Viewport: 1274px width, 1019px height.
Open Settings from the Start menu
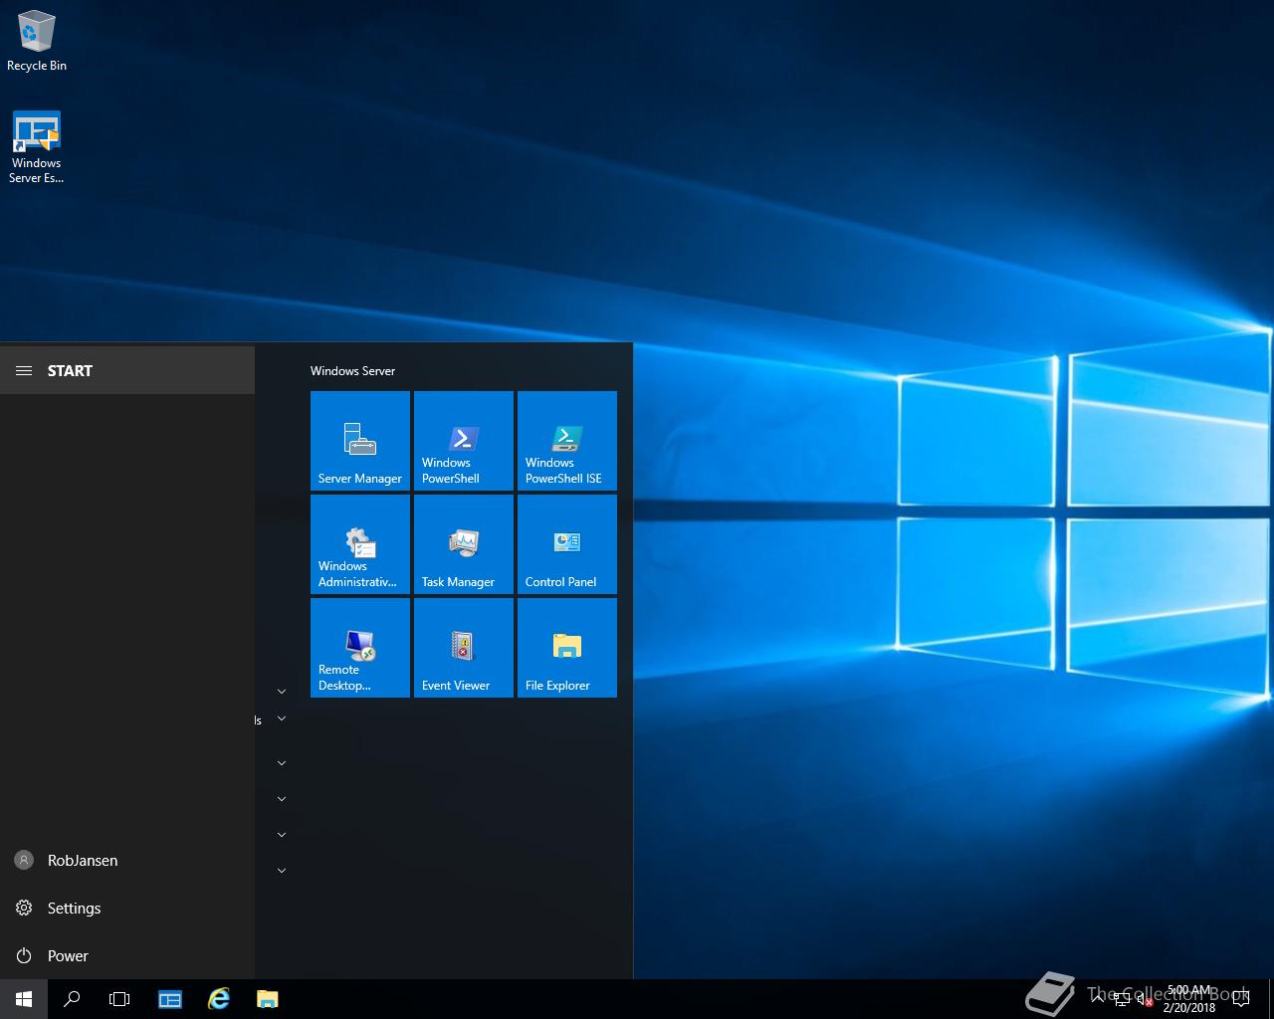click(127, 908)
